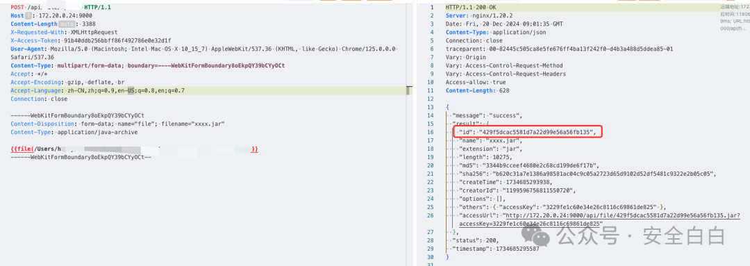Click the id value 429f5dcac5581d7a22d99e56a56fb135
This screenshot has width=750, height=266.
click(x=537, y=132)
